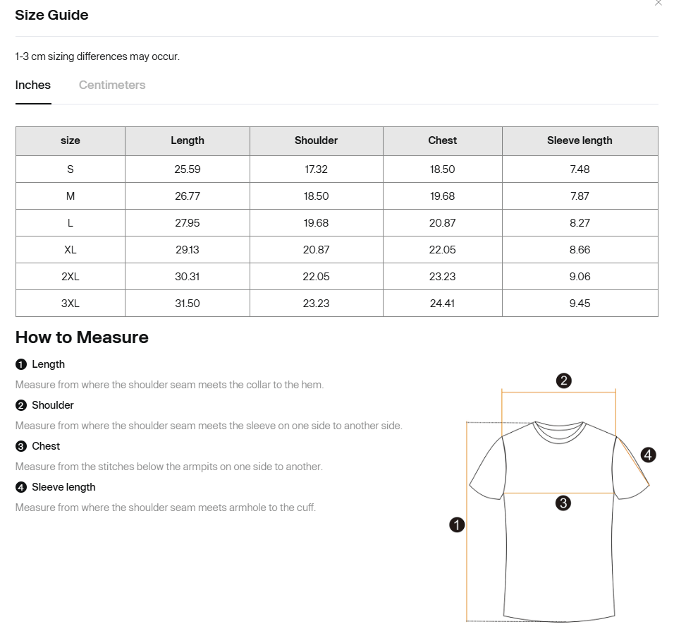674x641 pixels.
Task: Click the Length bullet icon in How to Measure
Action: (x=21, y=365)
